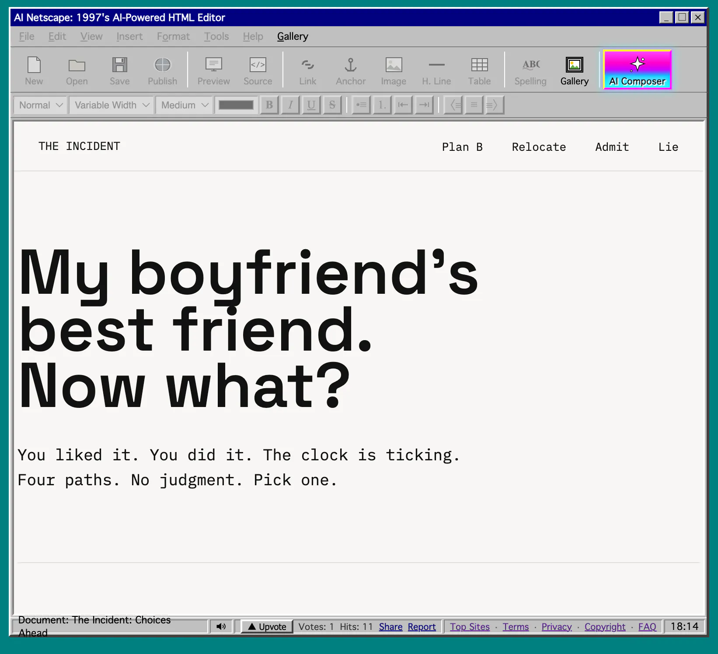Click the 'Hits: 11' status text
Screen dimensions: 718x654
tap(356, 626)
